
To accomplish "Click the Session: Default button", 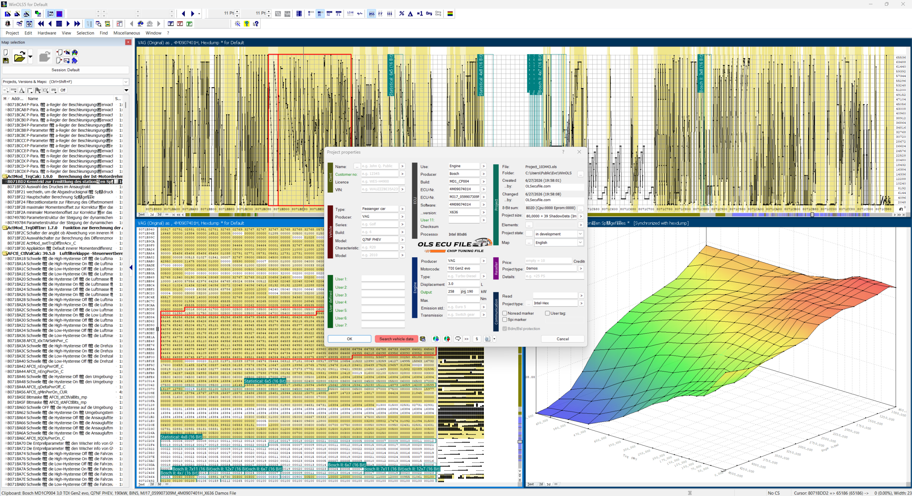I will (66, 70).
